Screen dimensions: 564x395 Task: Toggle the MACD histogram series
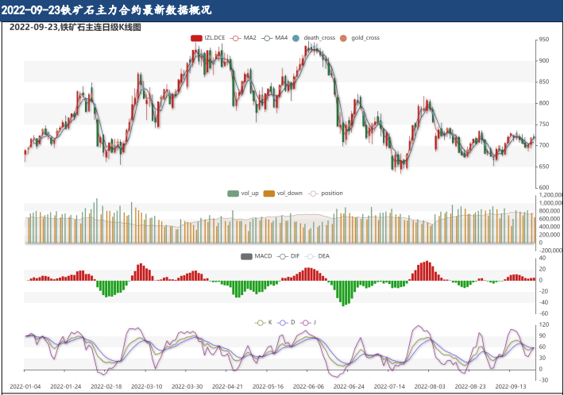247,256
